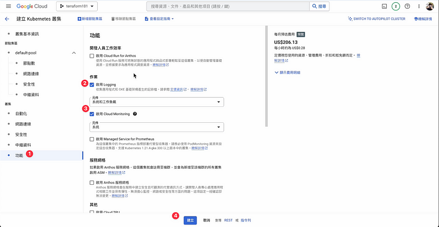The image size is (439, 227).
Task: Open the three-dot settings menu
Action: (419, 6)
